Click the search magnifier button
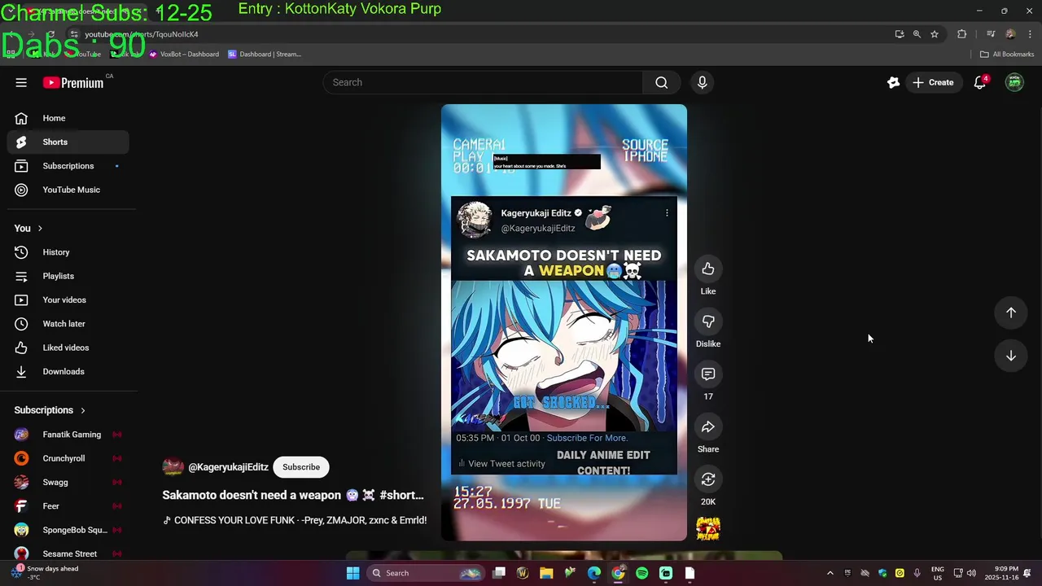 (661, 82)
